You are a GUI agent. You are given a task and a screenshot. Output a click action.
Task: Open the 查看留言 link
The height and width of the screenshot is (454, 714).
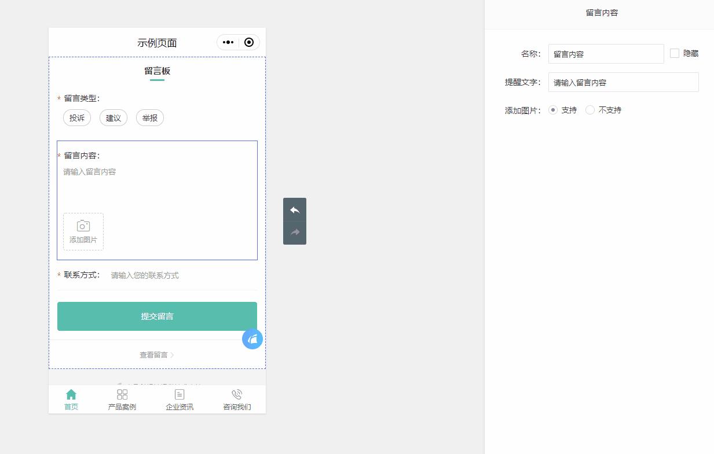pyautogui.click(x=153, y=355)
